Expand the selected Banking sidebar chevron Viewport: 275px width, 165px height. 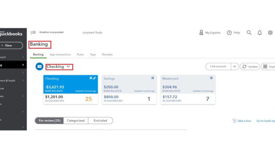(23, 65)
